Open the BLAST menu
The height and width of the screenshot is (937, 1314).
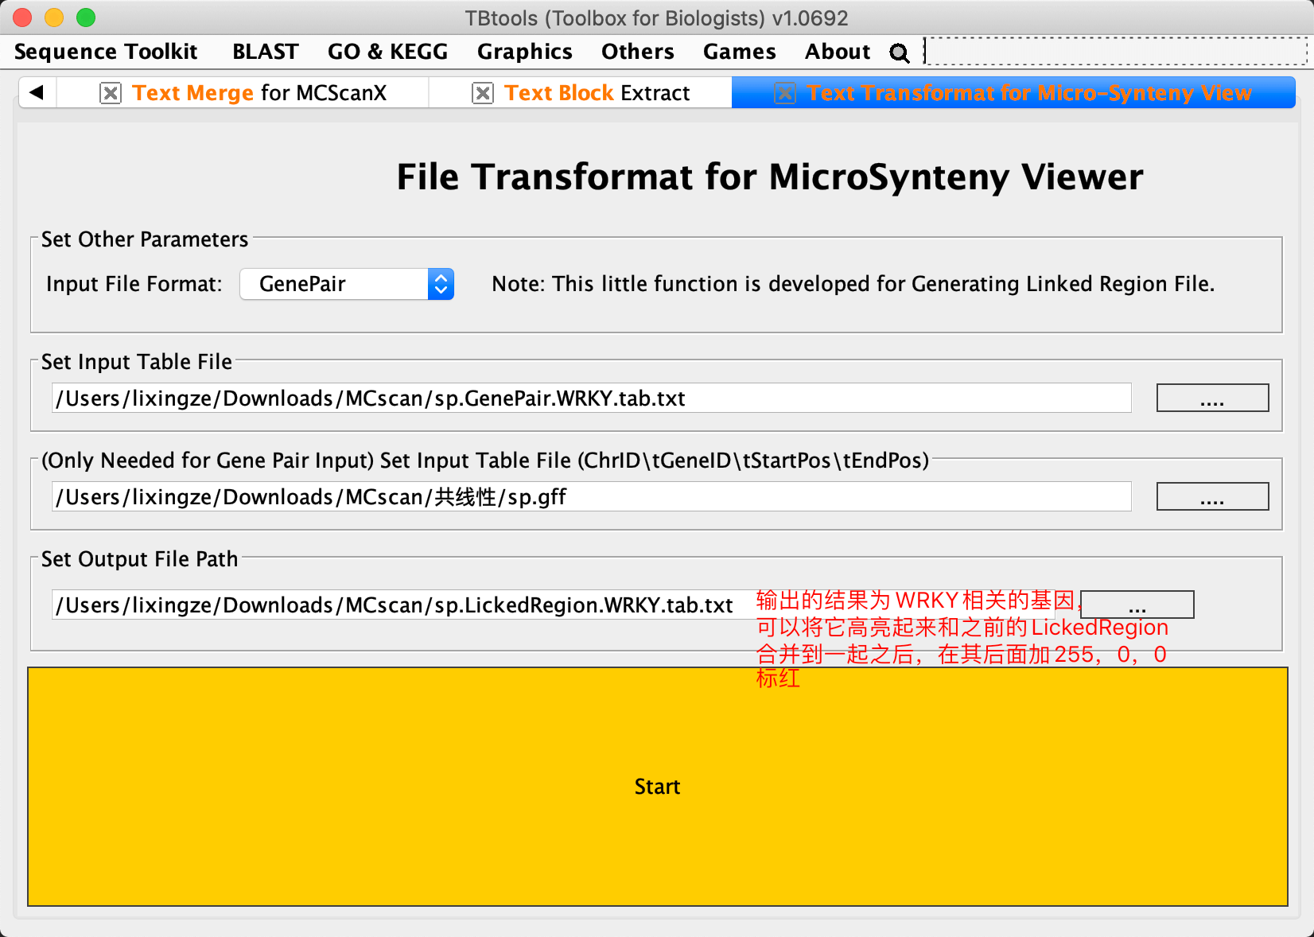pos(266,52)
